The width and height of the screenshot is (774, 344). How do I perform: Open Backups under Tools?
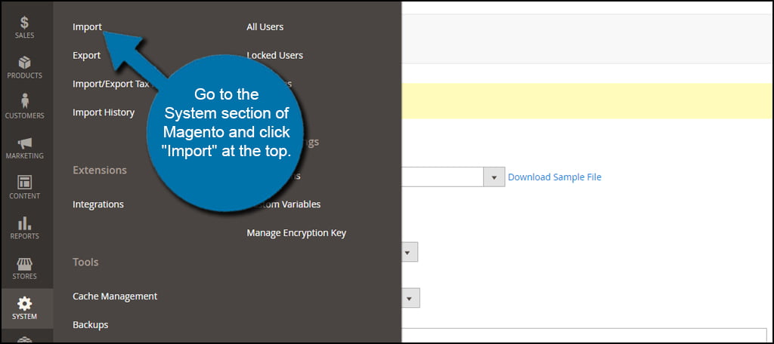click(90, 325)
